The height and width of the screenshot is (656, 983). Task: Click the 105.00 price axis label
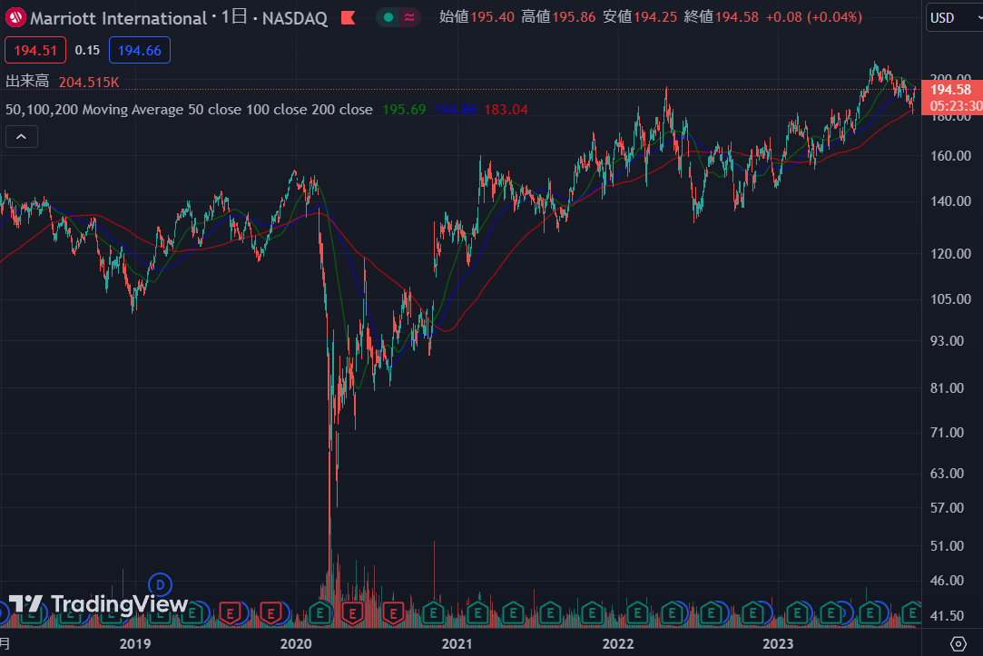[951, 299]
